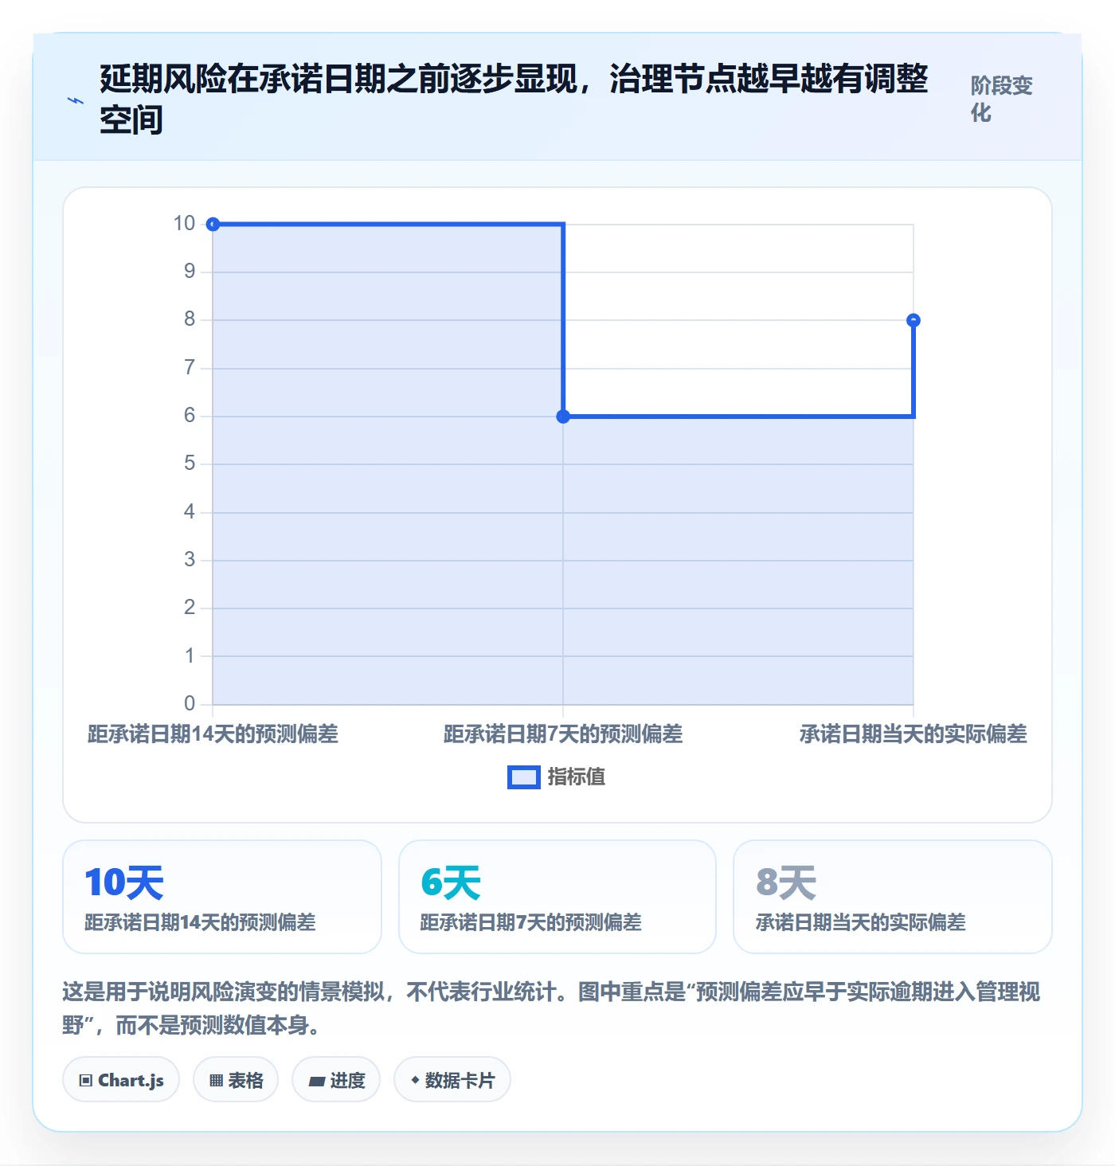Click the chart title starting with 延期风险

point(514,100)
